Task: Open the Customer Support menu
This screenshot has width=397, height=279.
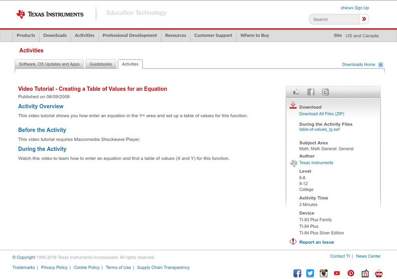Action: click(213, 35)
